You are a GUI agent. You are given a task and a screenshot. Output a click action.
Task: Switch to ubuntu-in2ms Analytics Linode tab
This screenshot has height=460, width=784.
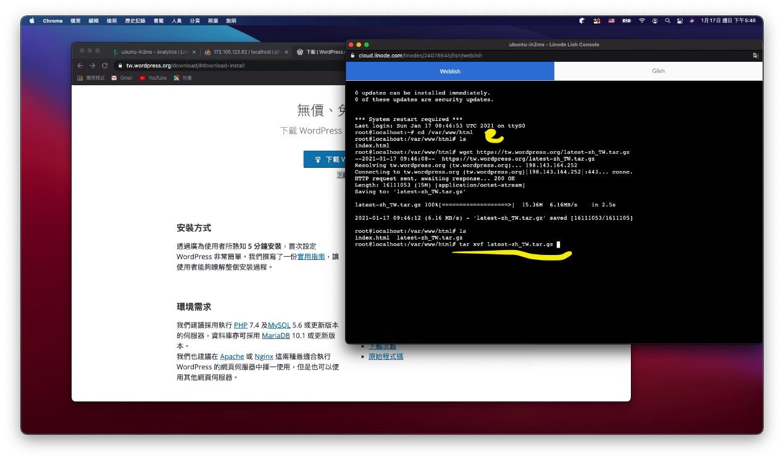click(153, 52)
